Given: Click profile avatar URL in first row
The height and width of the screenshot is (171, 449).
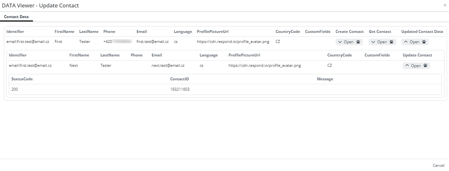Looking at the screenshot, I should point(233,42).
